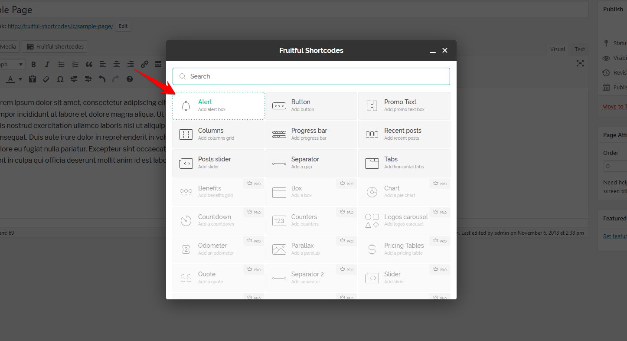Click the permalink Edit button
The height and width of the screenshot is (341, 627).
123,26
